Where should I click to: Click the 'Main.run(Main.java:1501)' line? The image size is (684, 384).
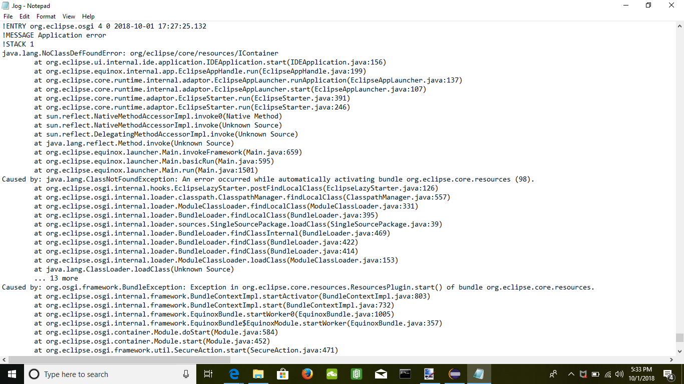coord(146,170)
